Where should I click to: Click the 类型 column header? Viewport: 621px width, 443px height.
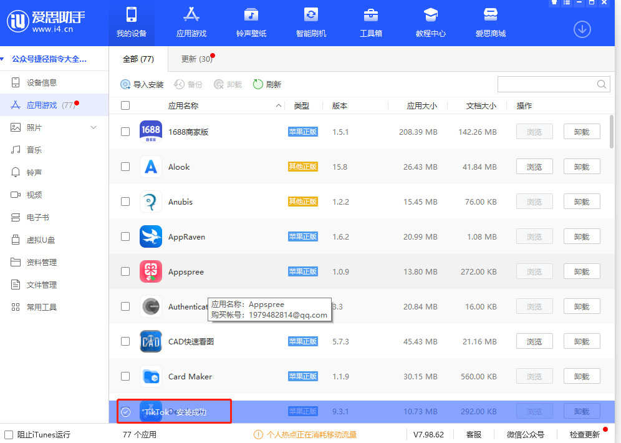click(301, 106)
